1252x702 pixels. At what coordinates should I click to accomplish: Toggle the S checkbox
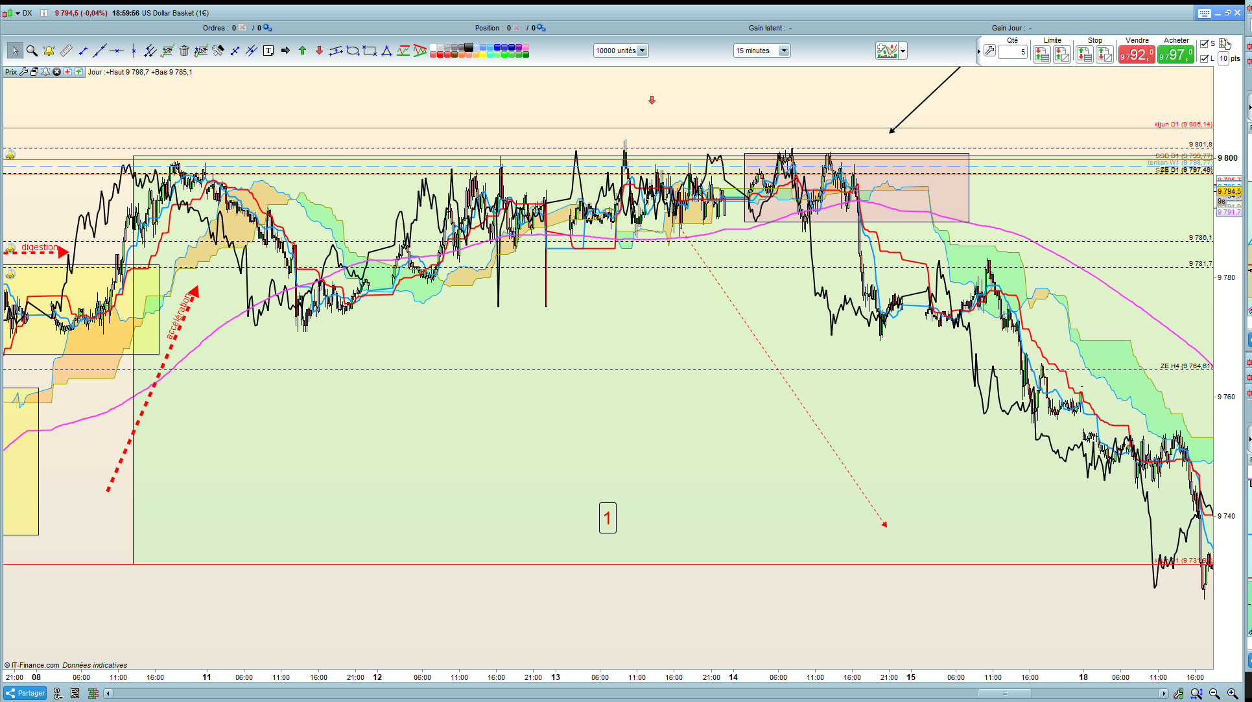coord(1204,43)
